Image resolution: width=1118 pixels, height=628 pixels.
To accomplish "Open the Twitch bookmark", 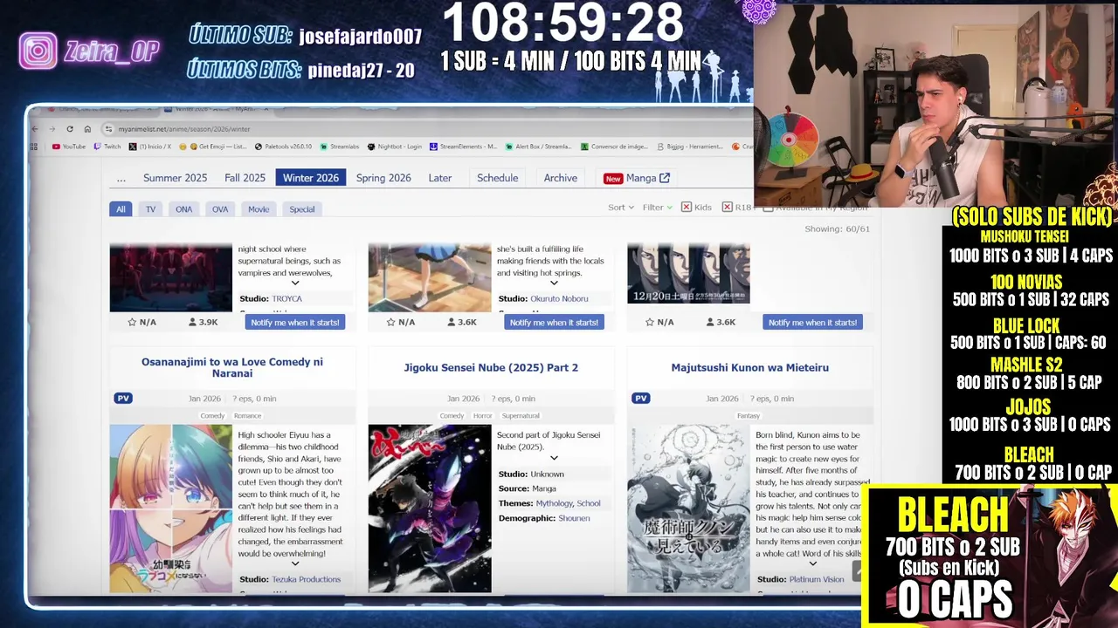I will point(107,147).
